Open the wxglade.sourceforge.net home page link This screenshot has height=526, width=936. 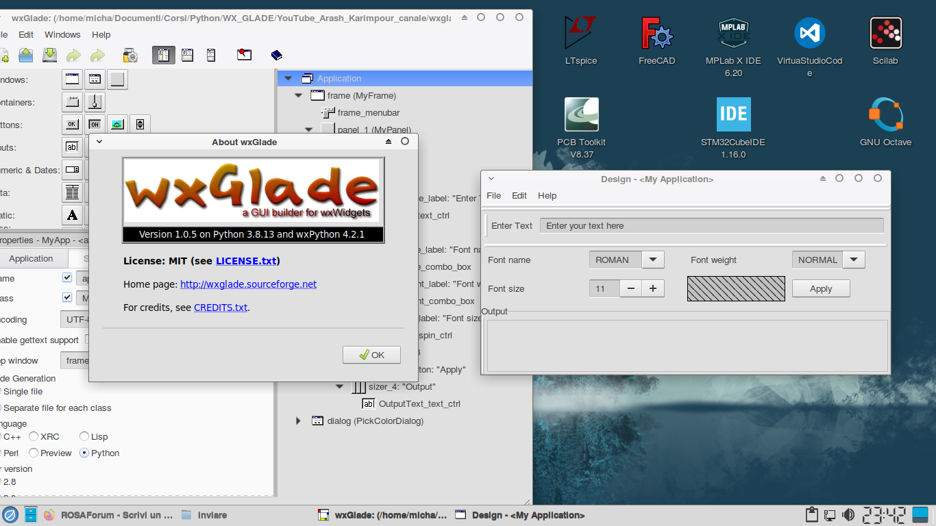[248, 284]
